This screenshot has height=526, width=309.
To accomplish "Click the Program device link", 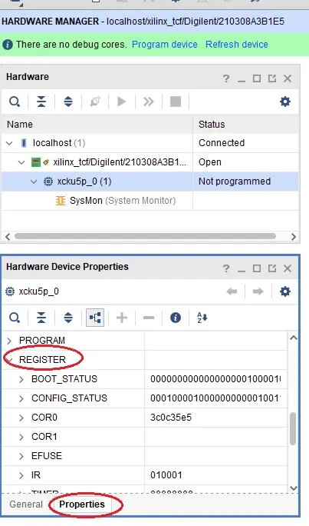I will [165, 45].
